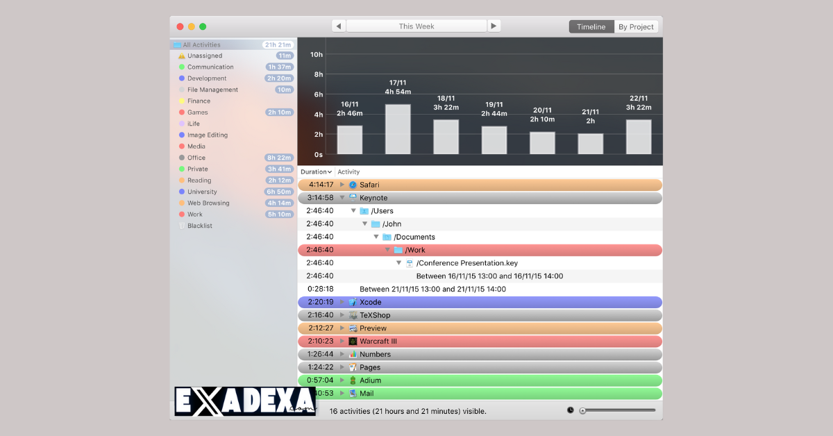Click the 17/11 bar in the chart
Viewport: 833px width, 436px height.
pos(397,128)
